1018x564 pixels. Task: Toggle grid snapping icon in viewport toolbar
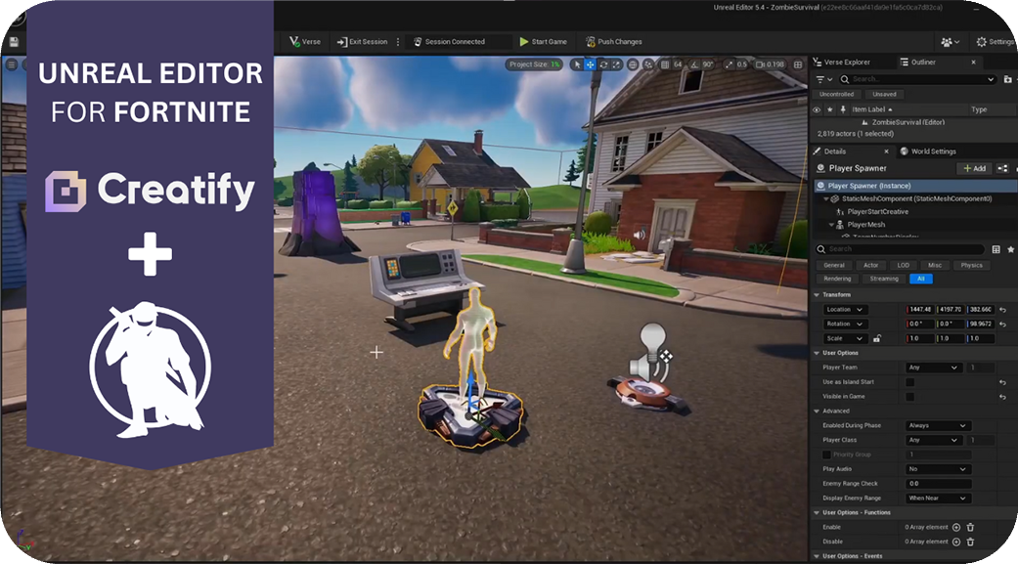(x=665, y=65)
